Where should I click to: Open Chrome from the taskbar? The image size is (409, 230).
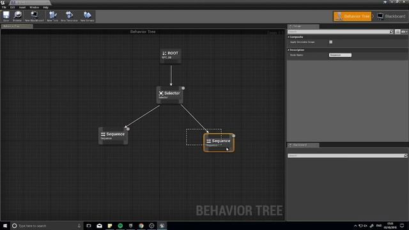point(141,226)
